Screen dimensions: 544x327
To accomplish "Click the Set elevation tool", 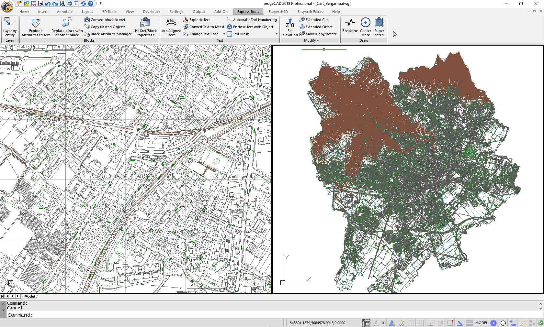I will pos(290,27).
